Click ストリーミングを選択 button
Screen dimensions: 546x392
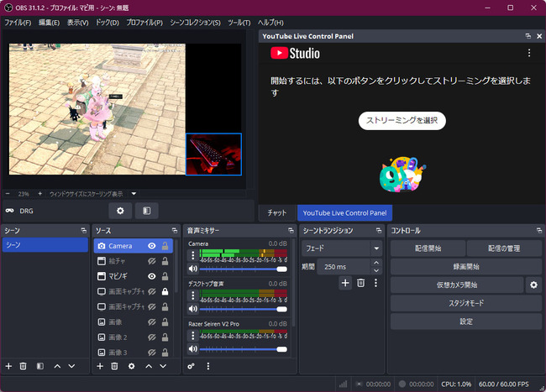click(x=402, y=121)
